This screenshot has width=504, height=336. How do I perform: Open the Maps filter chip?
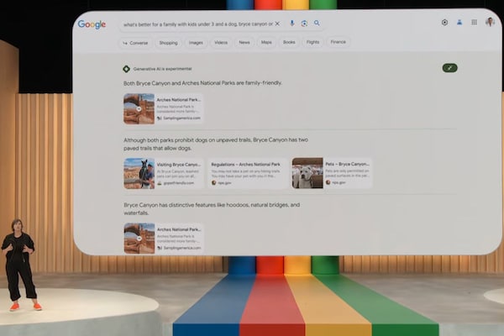click(266, 42)
